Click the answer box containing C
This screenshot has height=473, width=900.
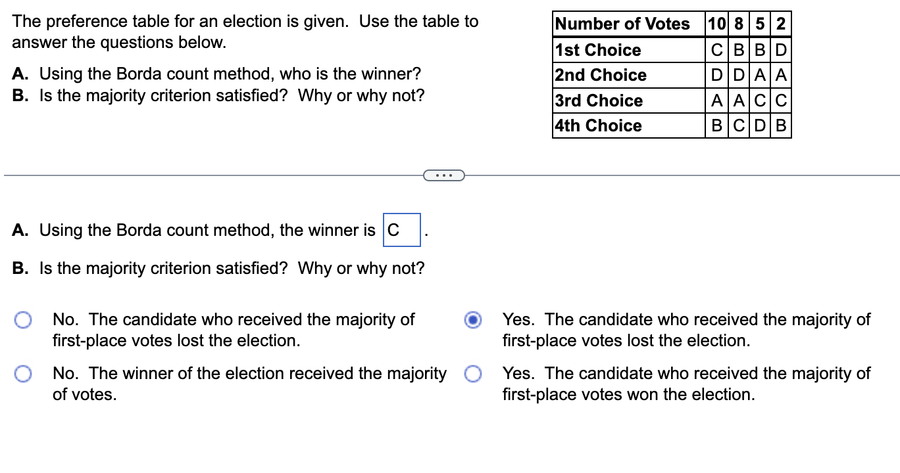coord(401,231)
